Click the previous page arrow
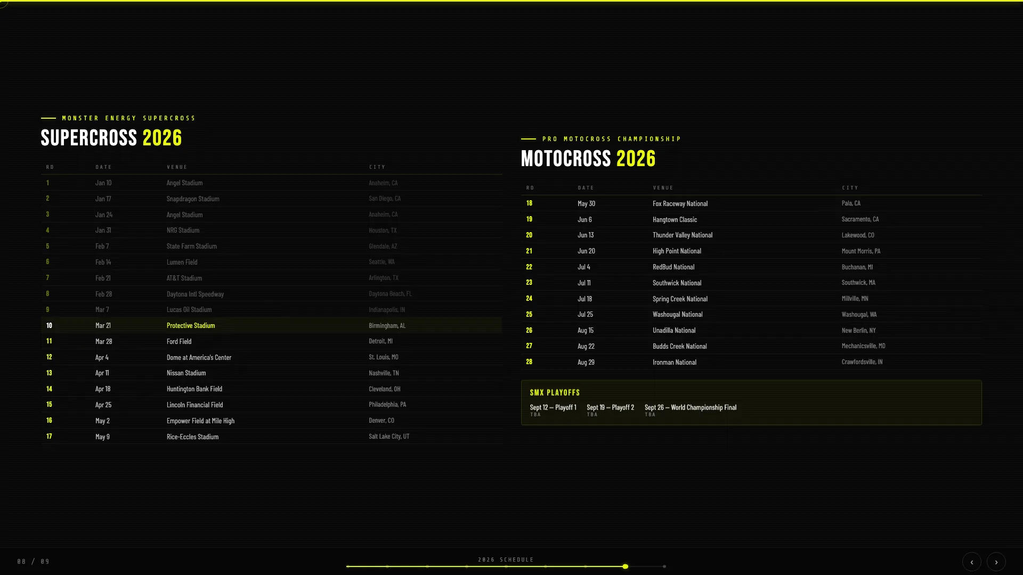 coord(972,562)
